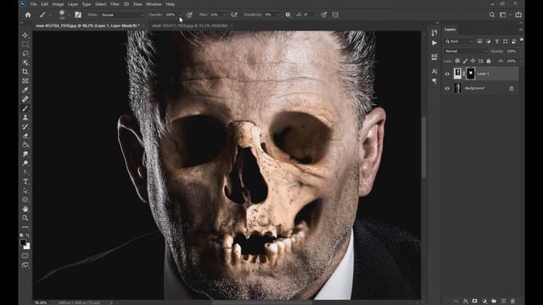
Task: Select the Eyedropper tool
Action: pyautogui.click(x=25, y=90)
